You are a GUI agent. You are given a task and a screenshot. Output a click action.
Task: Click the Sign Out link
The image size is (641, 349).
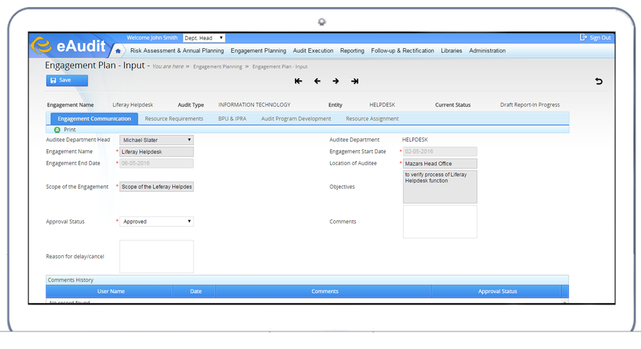(x=596, y=38)
